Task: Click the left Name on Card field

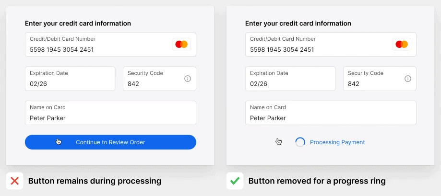Action: pos(110,113)
